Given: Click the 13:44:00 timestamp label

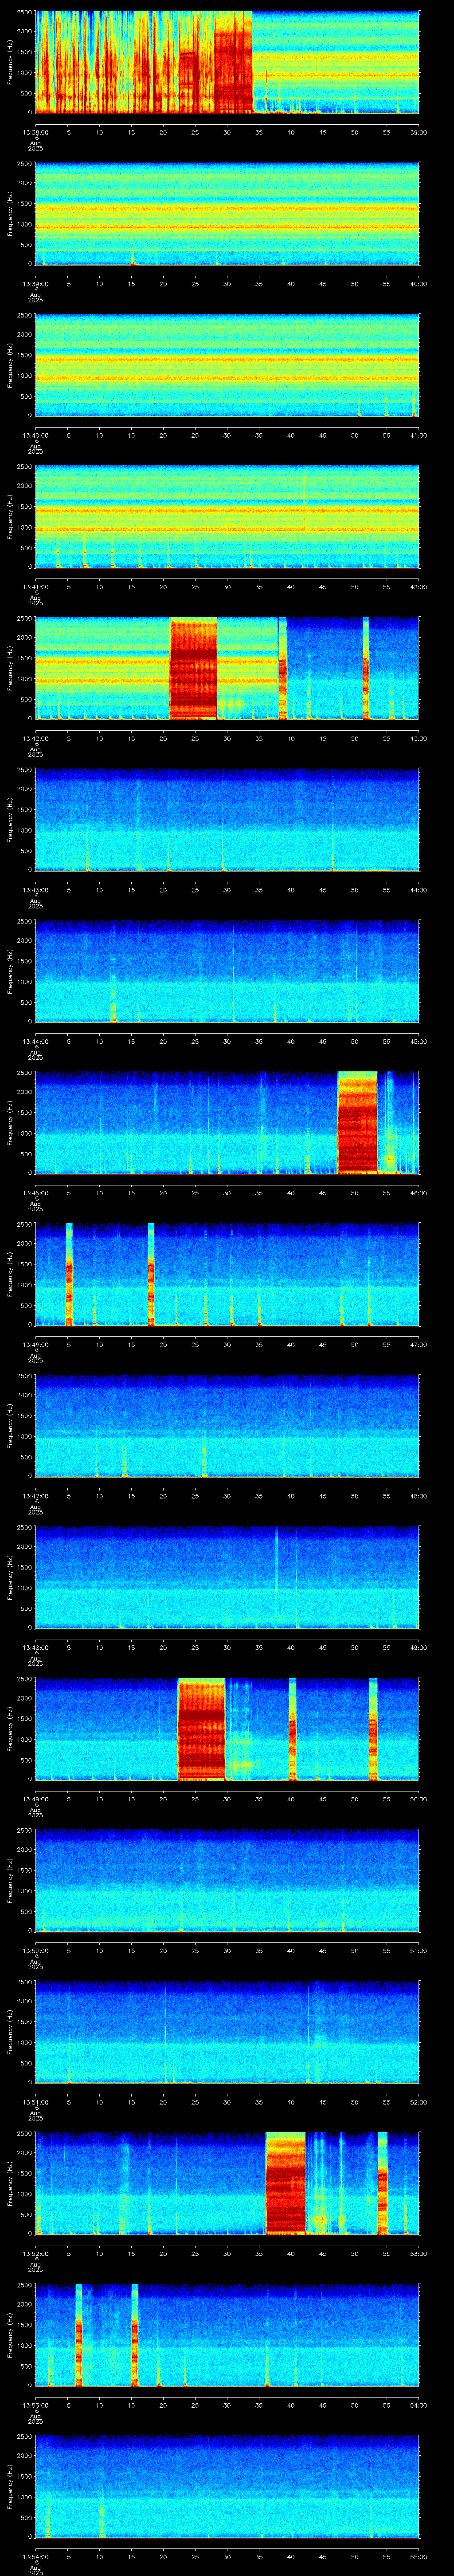Looking at the screenshot, I should click(x=35, y=1041).
